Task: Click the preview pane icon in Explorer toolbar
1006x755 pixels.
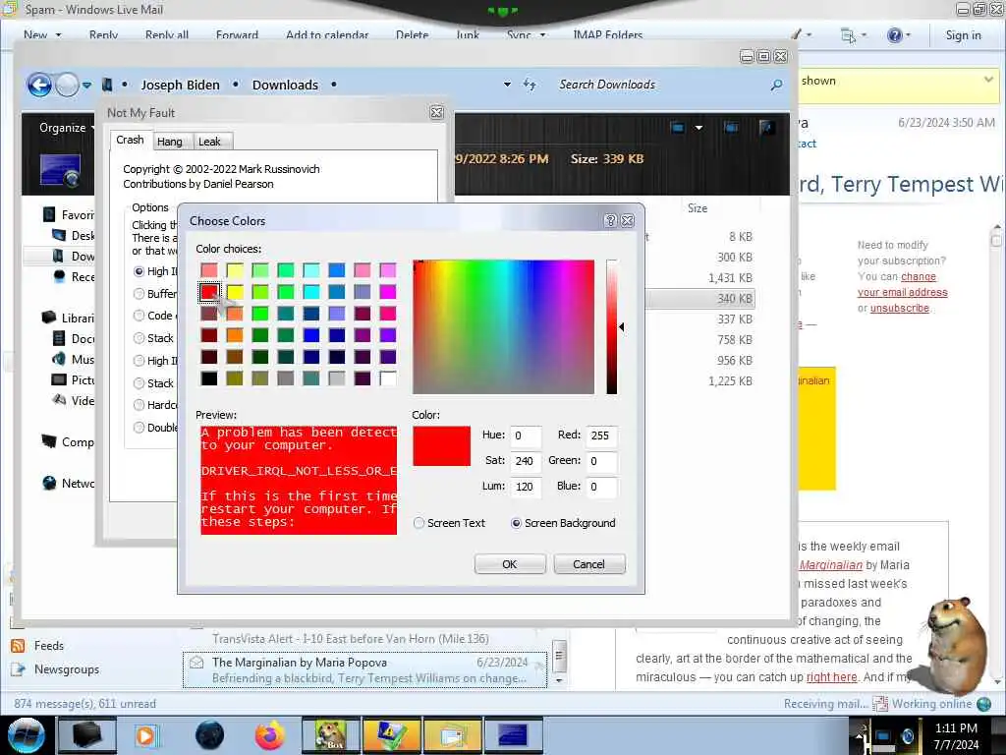Action: (x=730, y=127)
